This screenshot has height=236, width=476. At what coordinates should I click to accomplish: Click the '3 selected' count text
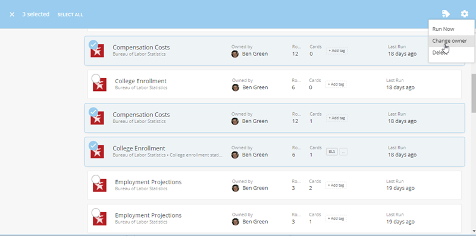coord(36,14)
